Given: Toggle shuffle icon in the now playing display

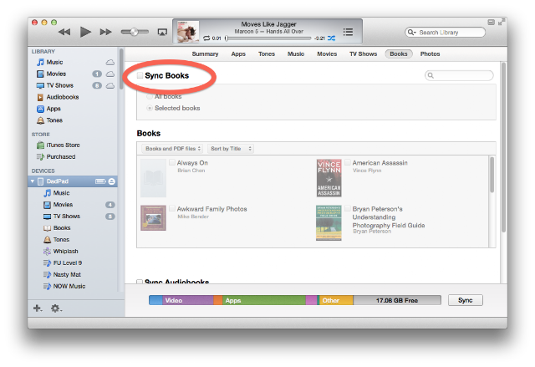Looking at the screenshot, I should point(331,38).
